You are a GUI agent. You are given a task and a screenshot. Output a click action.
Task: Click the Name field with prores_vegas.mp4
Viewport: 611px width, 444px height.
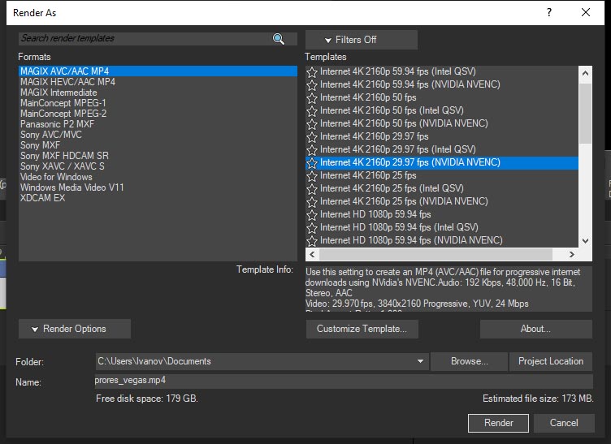[343, 381]
